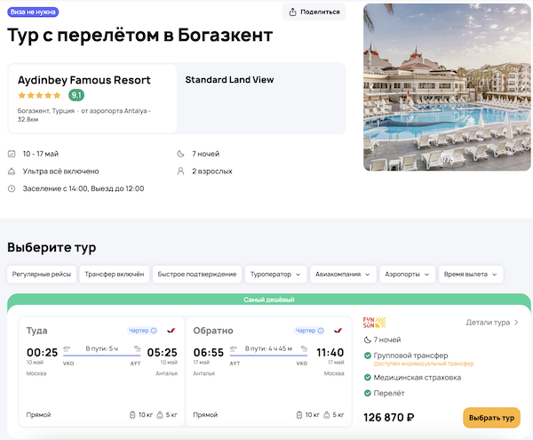
Task: Select the Standard Land View room tab
Action: [x=229, y=80]
